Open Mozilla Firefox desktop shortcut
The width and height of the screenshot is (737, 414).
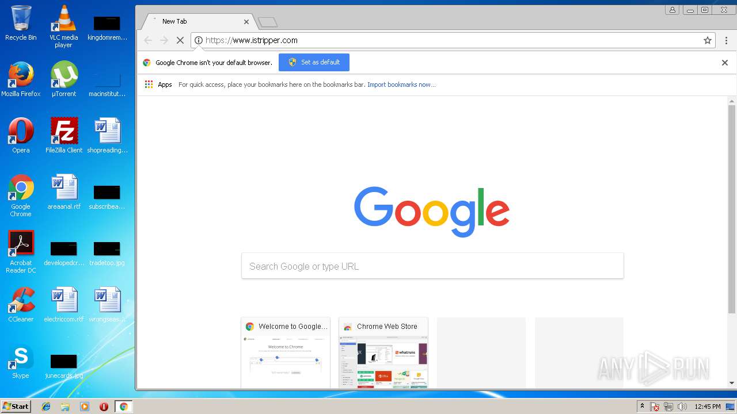click(21, 79)
